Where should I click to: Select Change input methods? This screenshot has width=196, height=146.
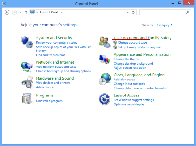[129, 84]
